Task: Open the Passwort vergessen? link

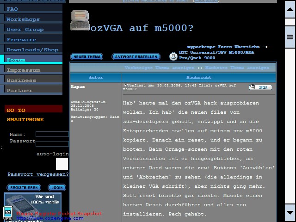Action: pos(38,174)
